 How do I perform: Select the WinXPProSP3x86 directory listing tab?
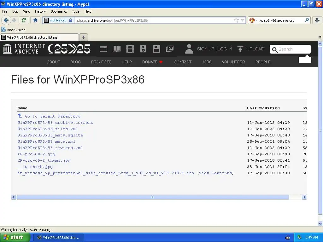[39, 37]
